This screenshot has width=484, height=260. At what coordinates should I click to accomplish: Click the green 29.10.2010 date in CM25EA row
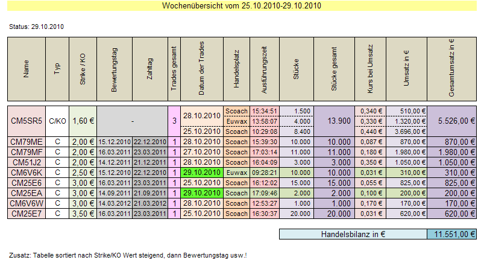(201, 193)
